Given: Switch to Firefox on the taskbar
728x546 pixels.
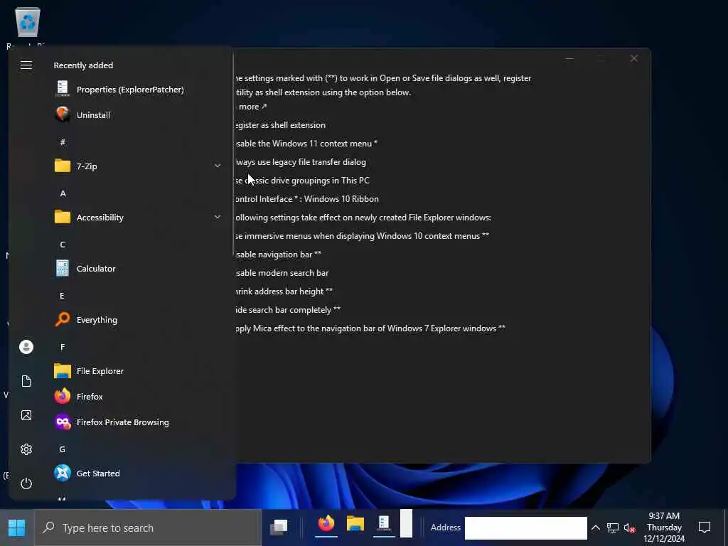Looking at the screenshot, I should click(x=326, y=525).
